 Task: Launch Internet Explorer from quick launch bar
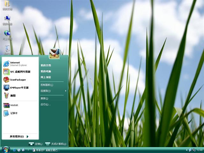14,150
